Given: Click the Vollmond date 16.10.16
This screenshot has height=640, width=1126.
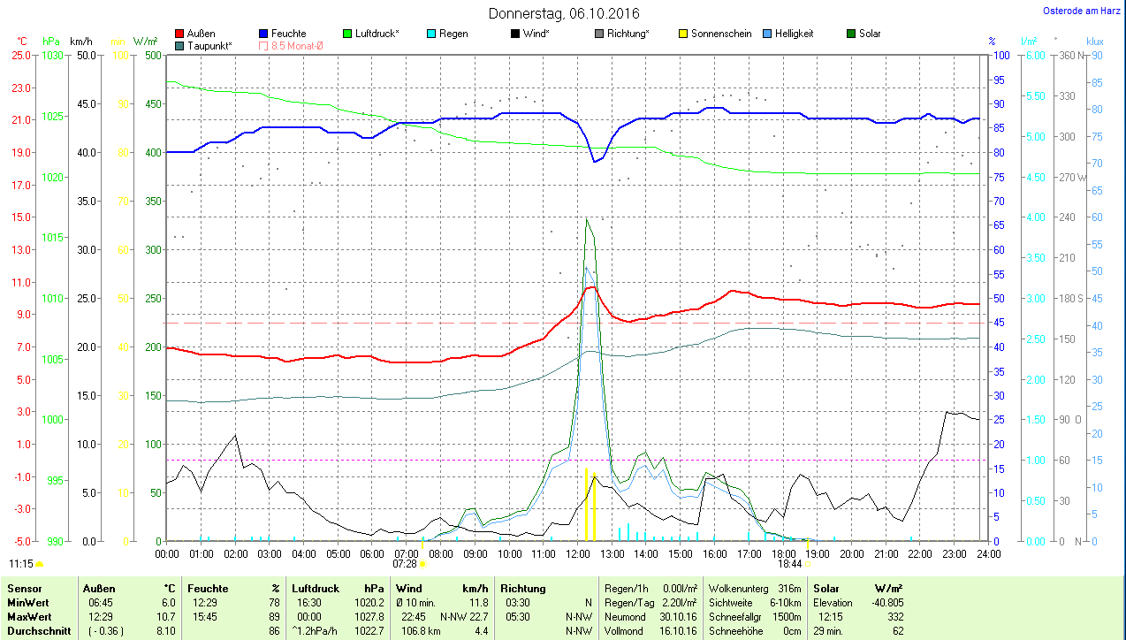Looking at the screenshot, I should [x=678, y=631].
